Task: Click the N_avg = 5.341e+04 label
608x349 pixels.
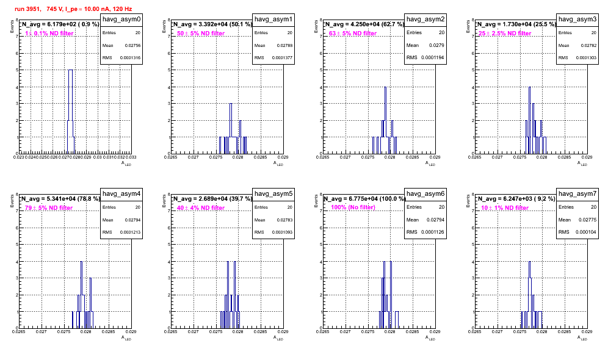Action: coord(60,198)
